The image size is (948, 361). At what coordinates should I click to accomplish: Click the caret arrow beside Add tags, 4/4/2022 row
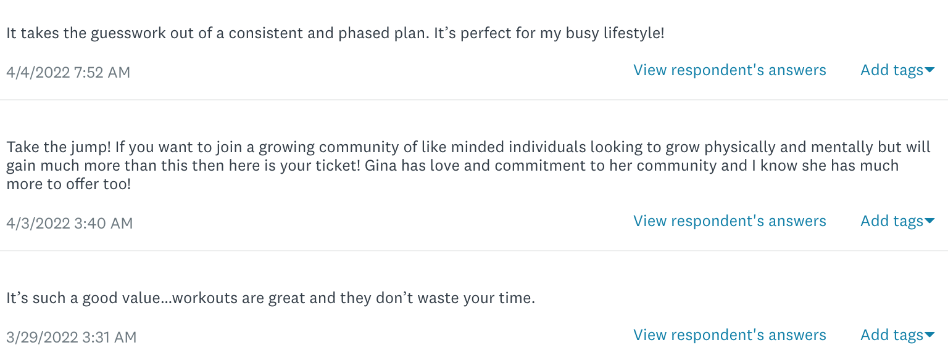pyautogui.click(x=930, y=71)
